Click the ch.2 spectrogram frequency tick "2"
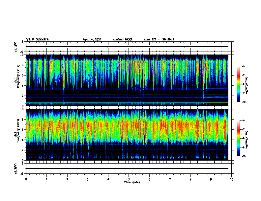The height and width of the screenshot is (201, 261). (23, 150)
